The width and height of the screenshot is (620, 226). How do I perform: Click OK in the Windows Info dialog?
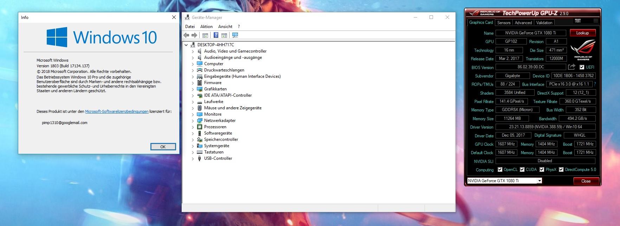(x=163, y=147)
